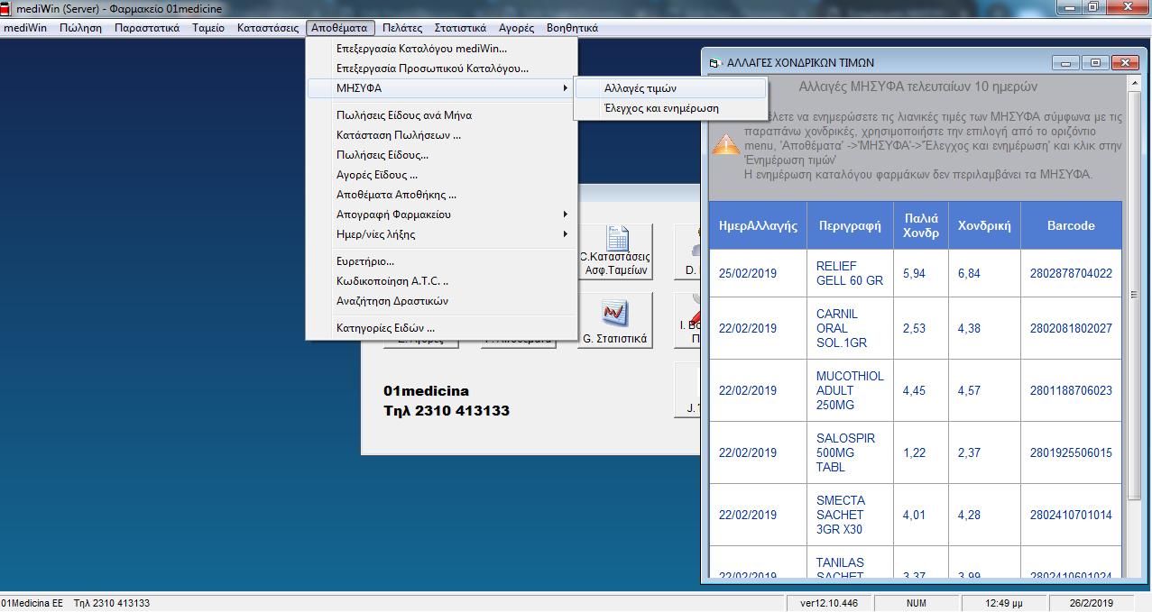
Task: Select the CARNIL ORAL SOL.1GR cell
Action: pyautogui.click(x=850, y=328)
